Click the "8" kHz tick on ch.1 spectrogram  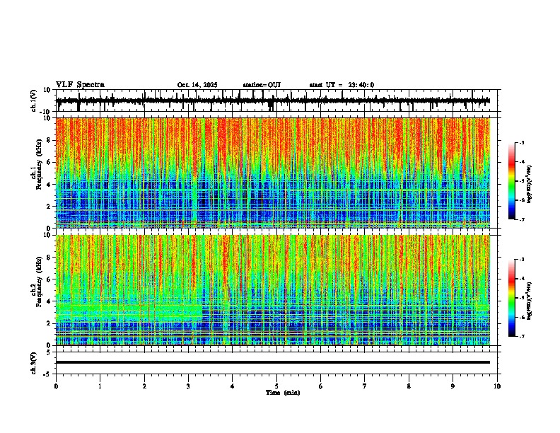tap(49, 140)
